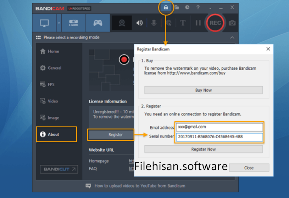The height and width of the screenshot is (198, 289).
Task: Click the pause recording icon
Action: coord(198,23)
